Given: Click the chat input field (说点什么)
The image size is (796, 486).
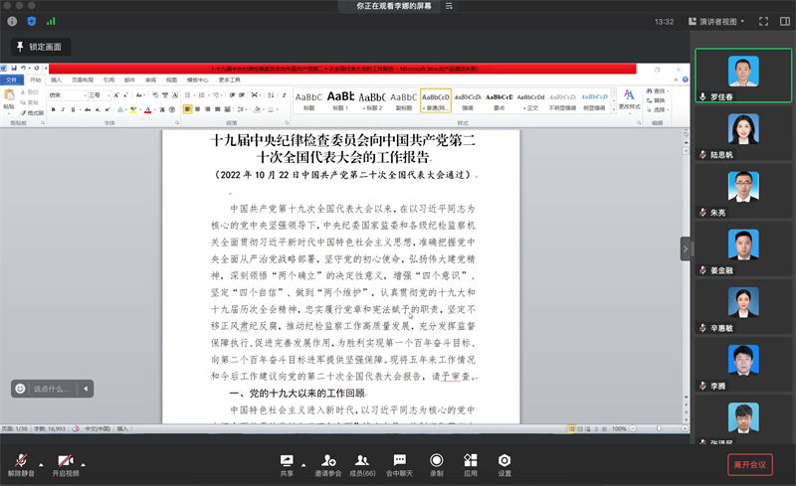Looking at the screenshot, I should point(51,389).
